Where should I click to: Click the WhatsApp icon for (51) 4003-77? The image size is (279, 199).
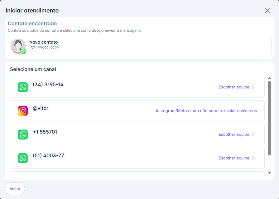(23, 158)
